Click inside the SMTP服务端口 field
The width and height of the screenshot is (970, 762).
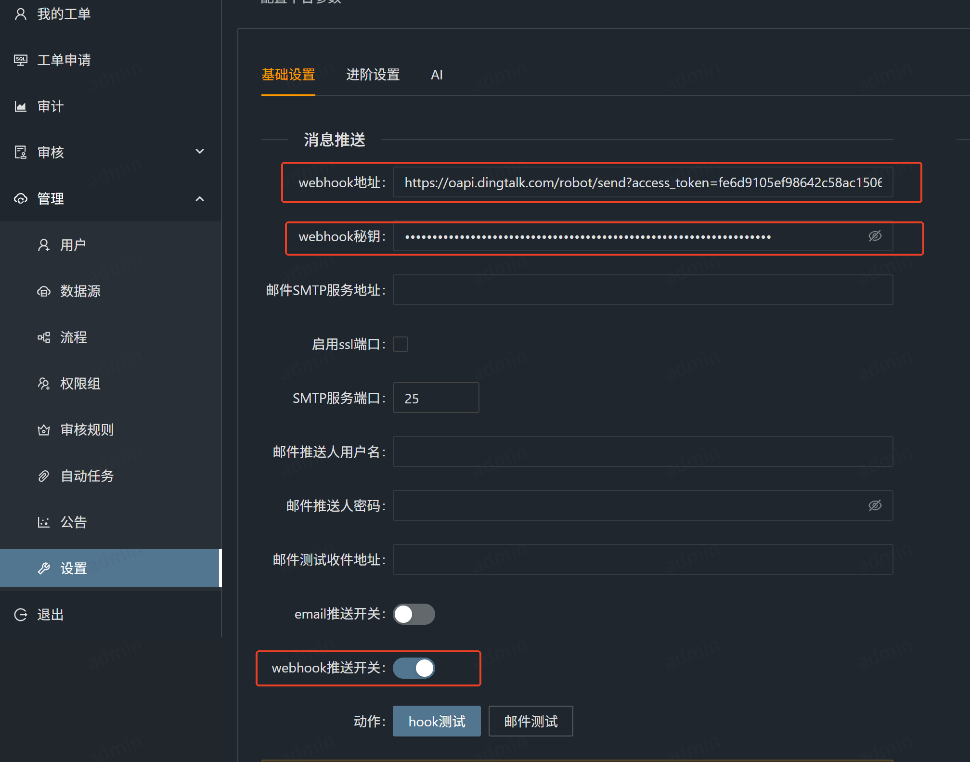(435, 398)
